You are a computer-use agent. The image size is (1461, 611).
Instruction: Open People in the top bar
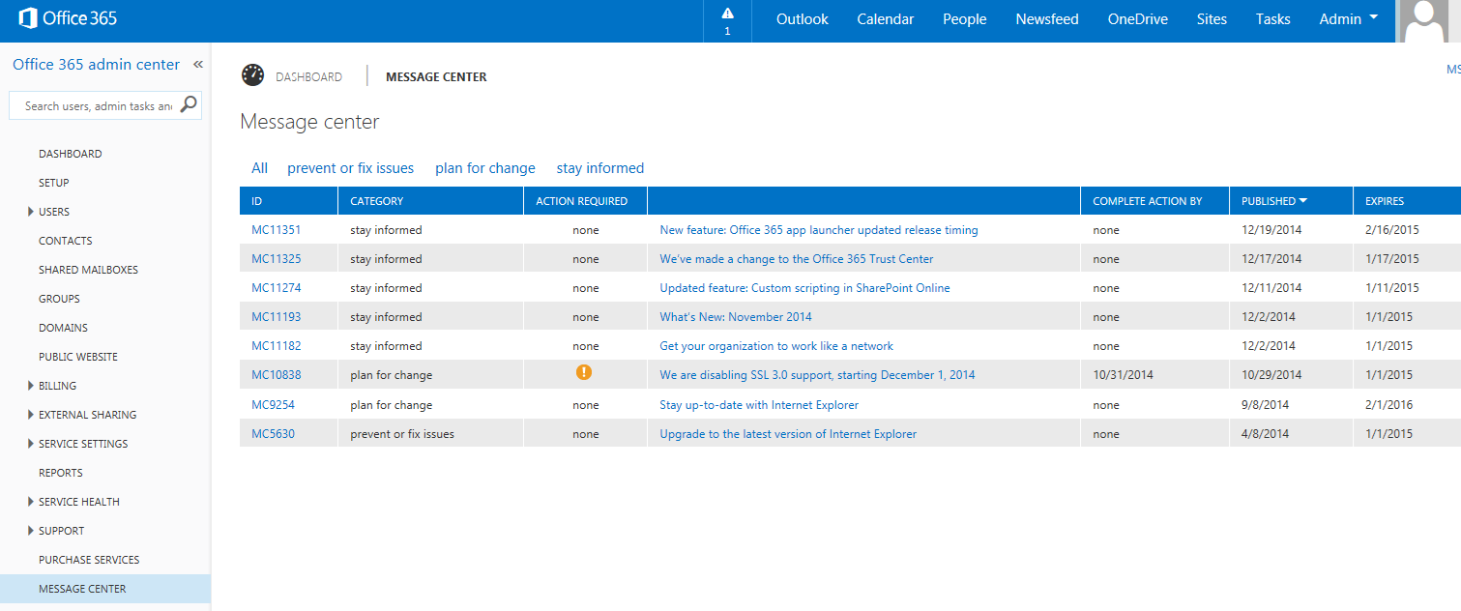965,19
